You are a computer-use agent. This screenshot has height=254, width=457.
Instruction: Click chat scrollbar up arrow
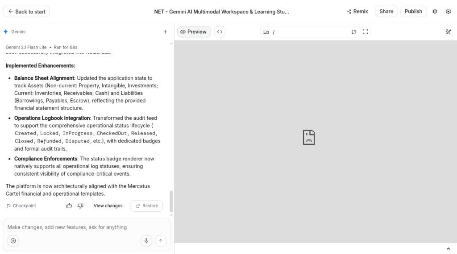tap(171, 43)
